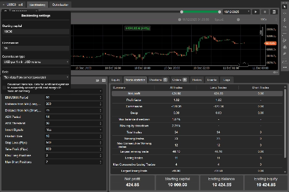Click the Commission value input field
Screen dimensions: 289x192
tap(36, 48)
